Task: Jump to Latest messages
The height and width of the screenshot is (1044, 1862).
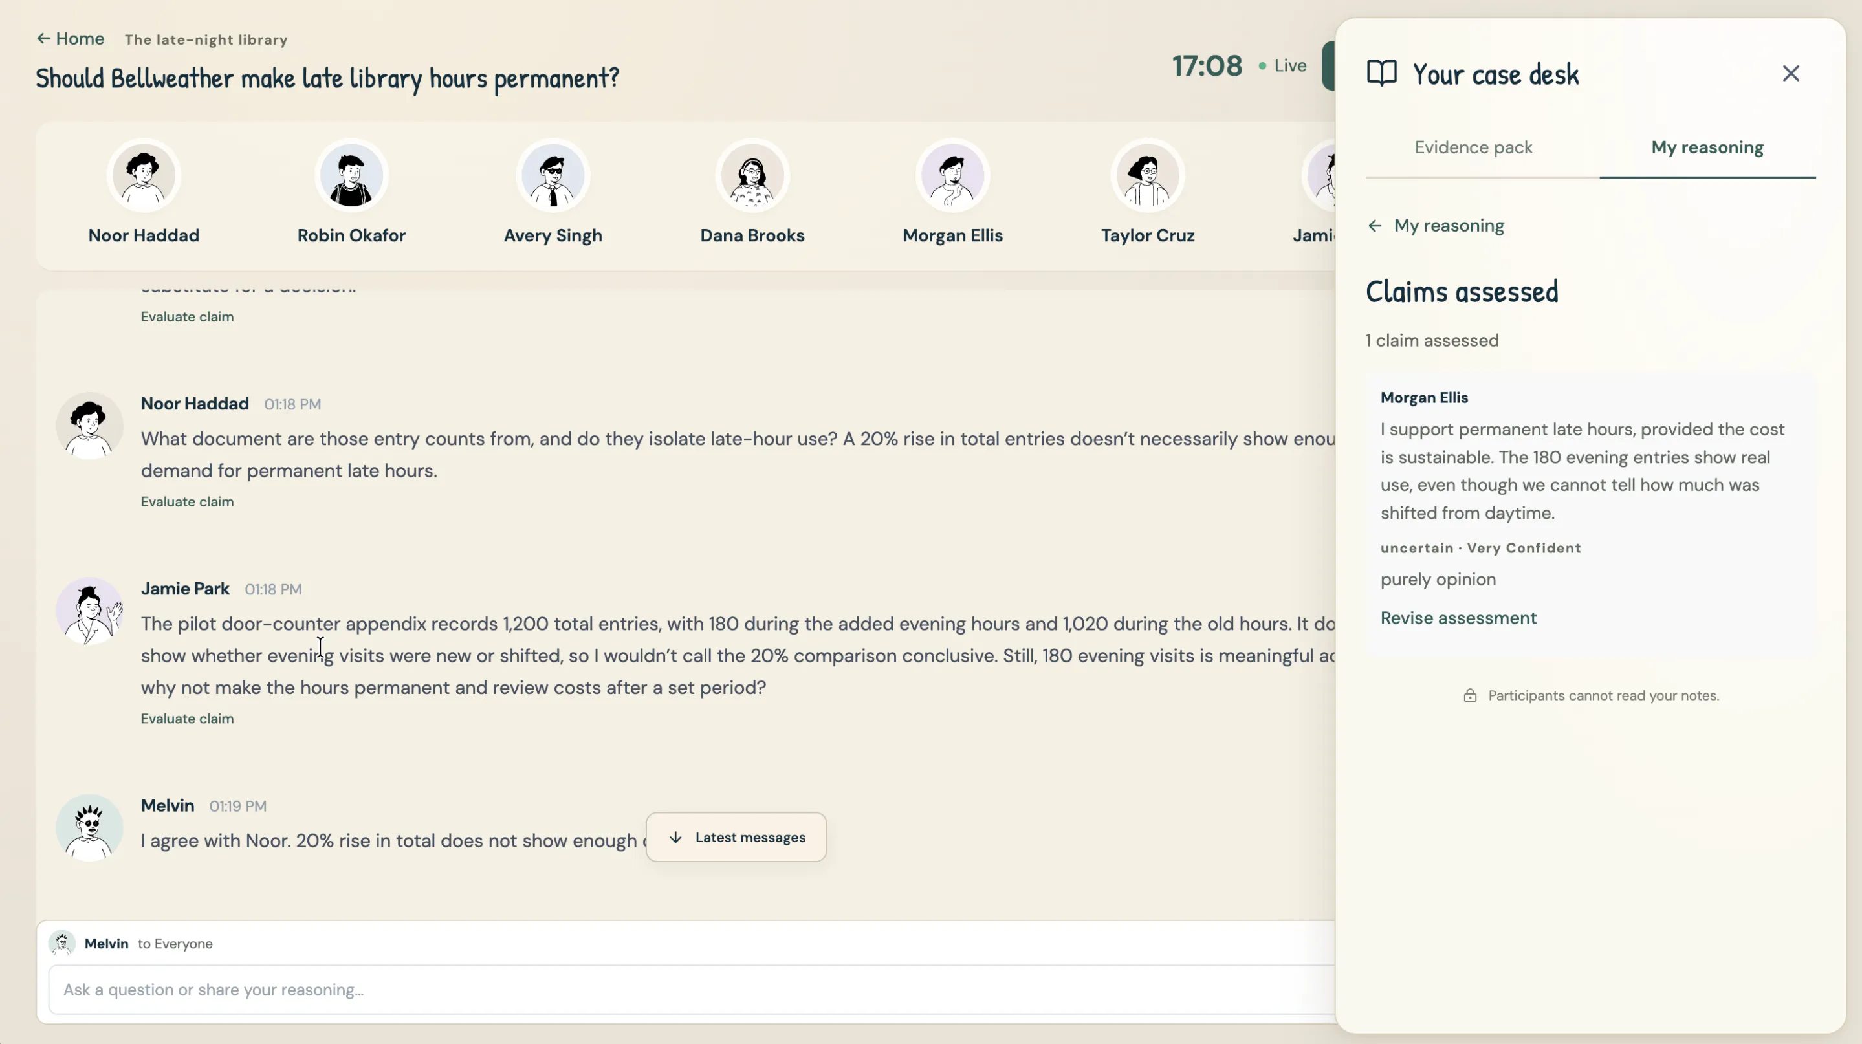Action: tap(736, 838)
